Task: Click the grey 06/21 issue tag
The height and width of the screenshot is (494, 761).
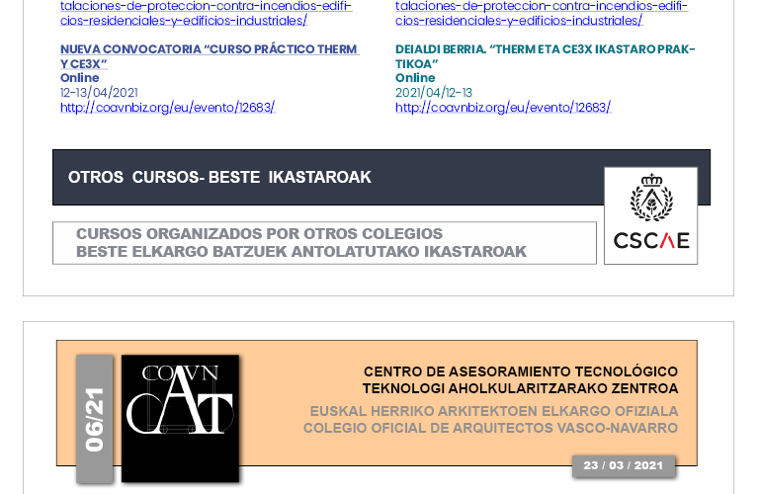Action: [x=95, y=419]
